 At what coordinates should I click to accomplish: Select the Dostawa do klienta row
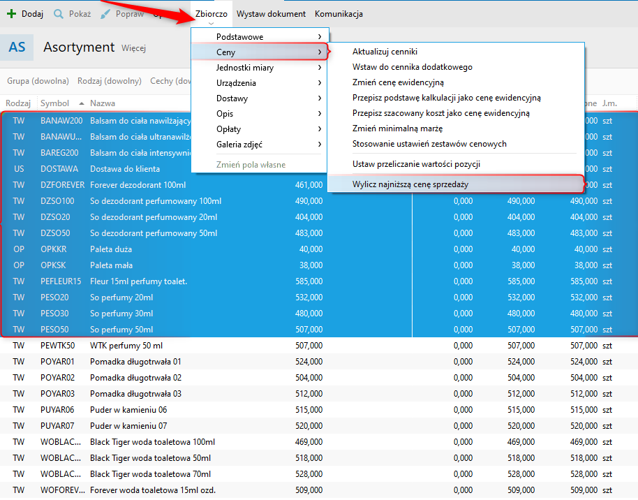(95, 169)
